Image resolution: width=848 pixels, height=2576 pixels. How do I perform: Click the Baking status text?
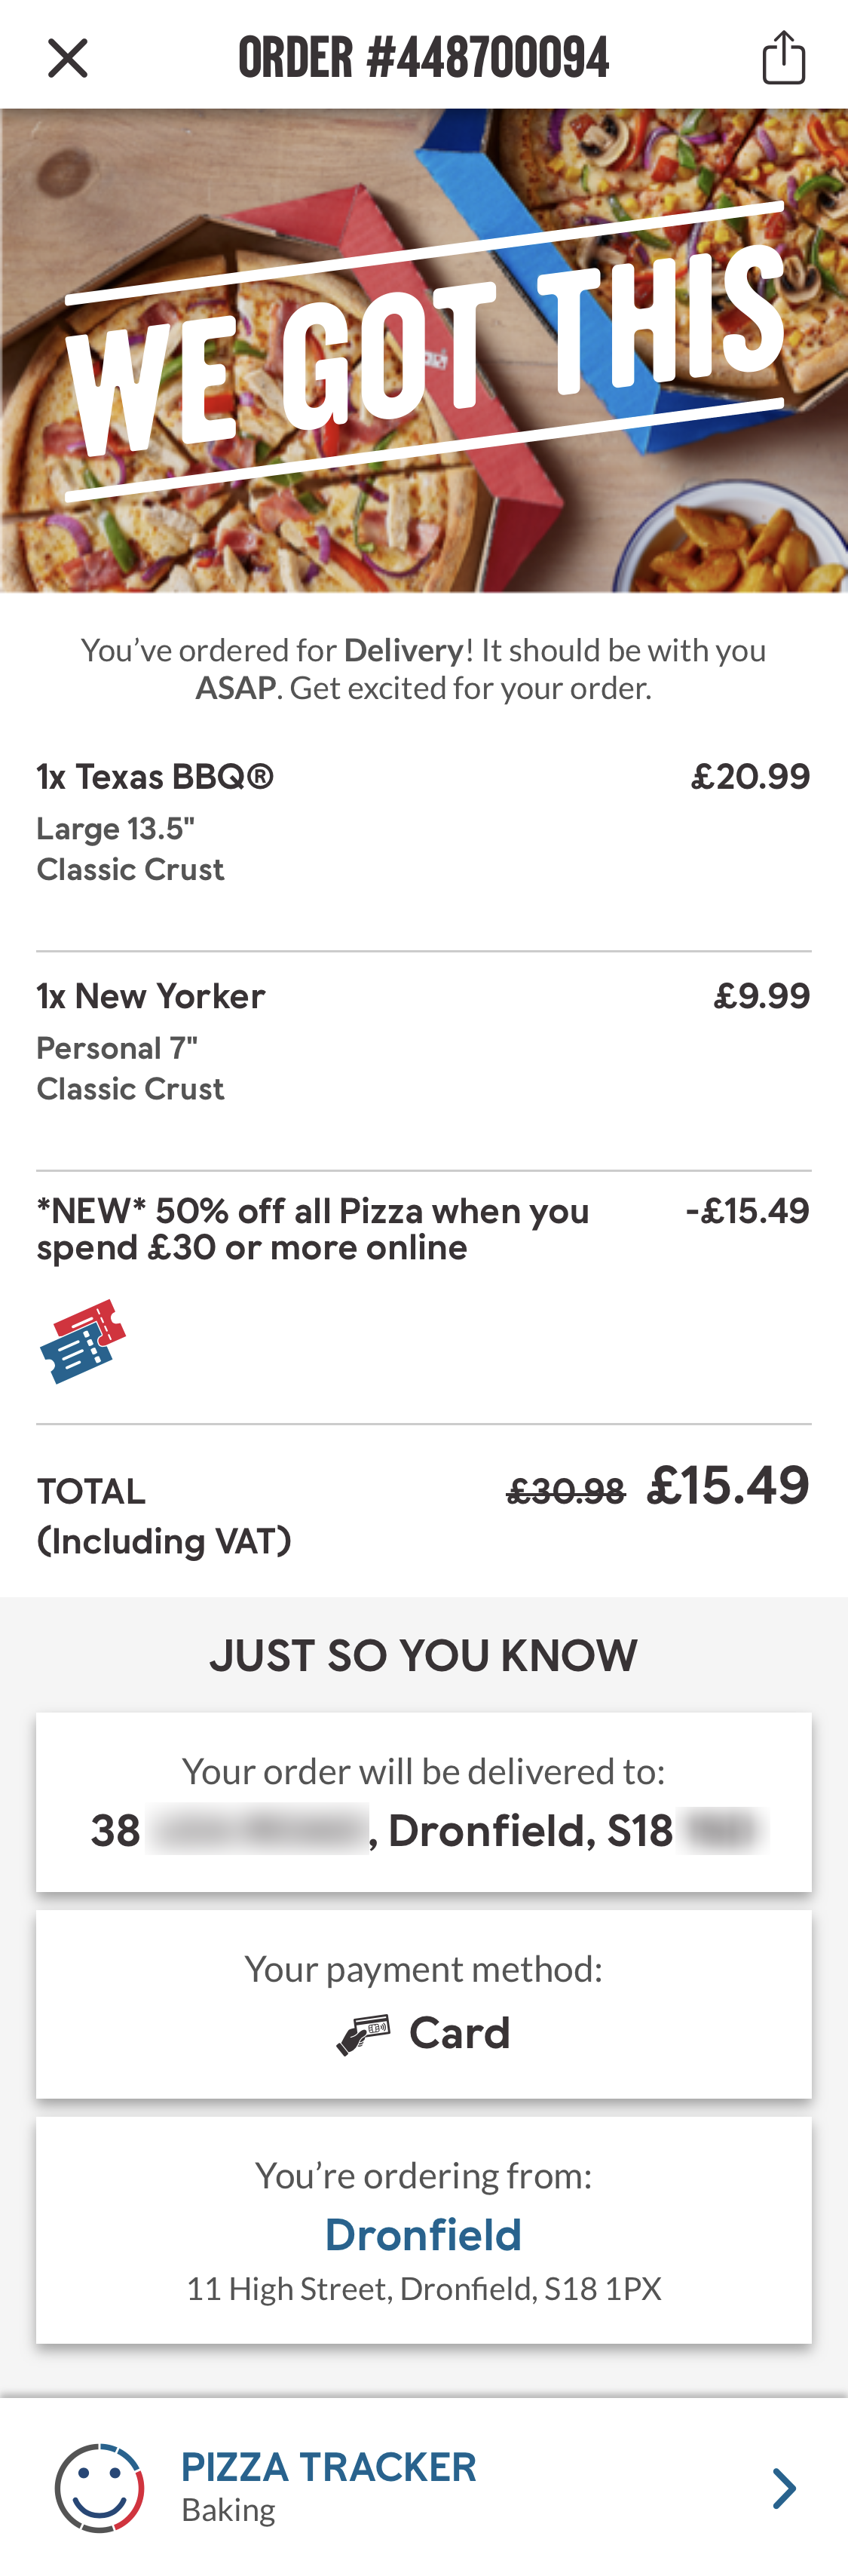click(229, 2508)
